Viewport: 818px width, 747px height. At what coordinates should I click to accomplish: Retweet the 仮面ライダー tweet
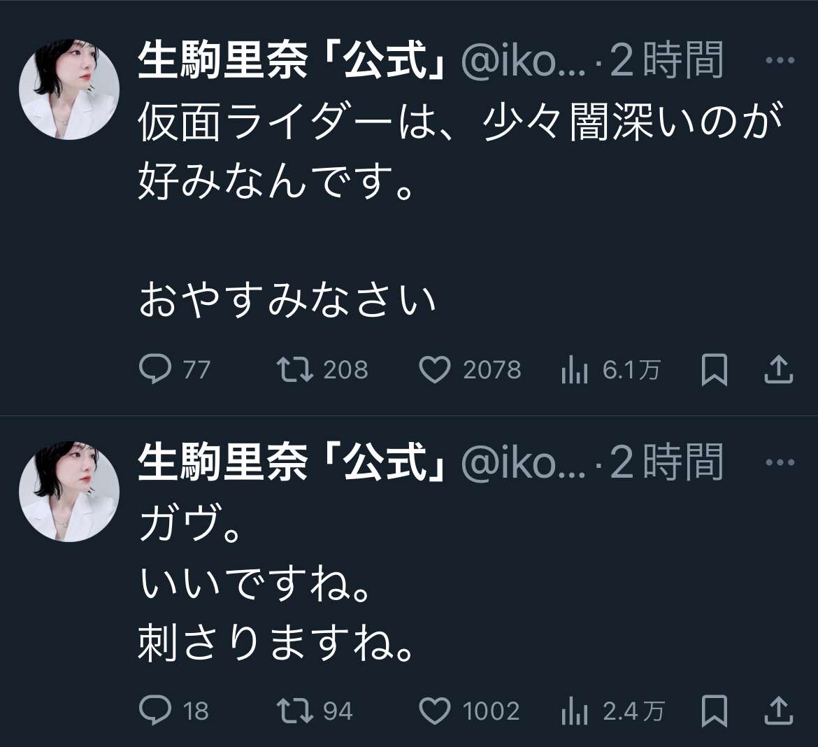point(295,369)
